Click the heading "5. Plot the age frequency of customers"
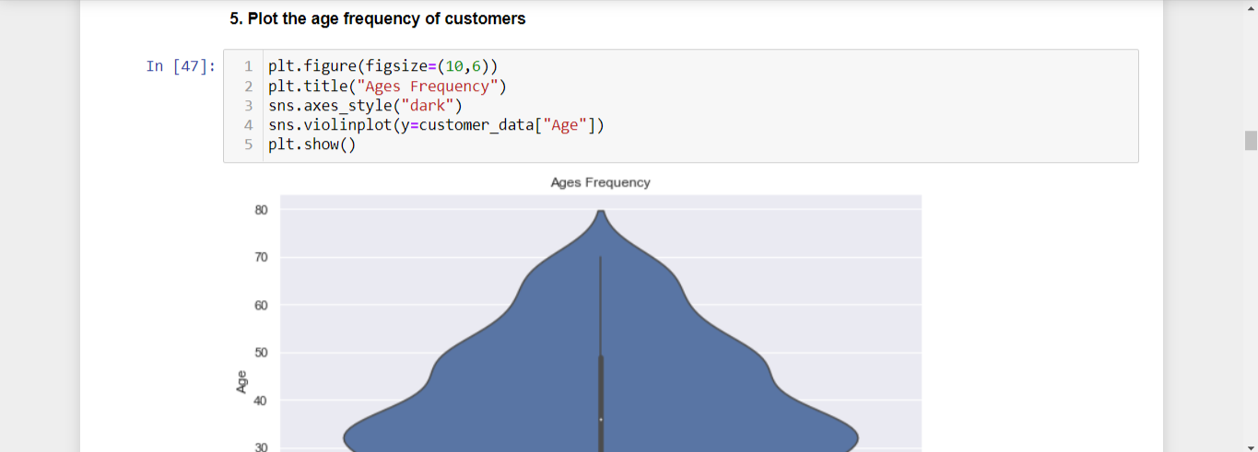 (377, 18)
